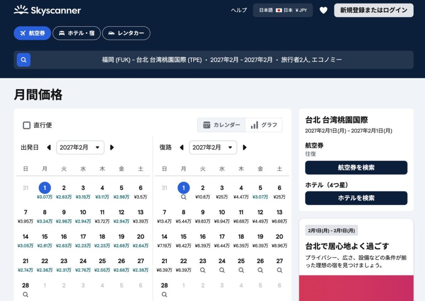Select departure date 22 priced ¥2.36万
This screenshot has height=301, width=425.
click(45, 265)
